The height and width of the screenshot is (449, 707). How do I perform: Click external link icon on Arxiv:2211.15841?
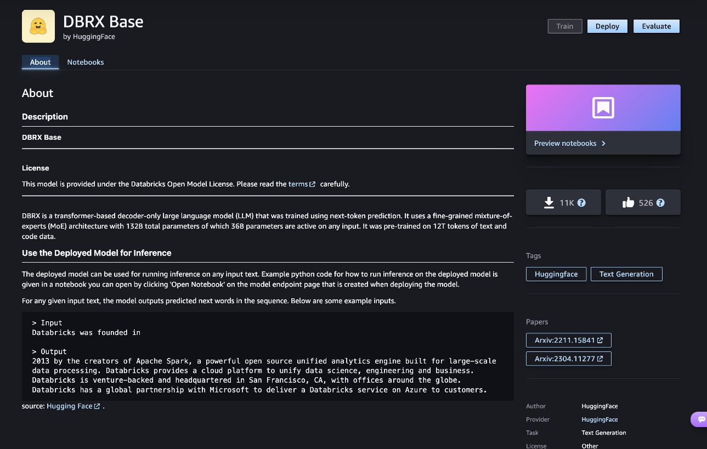point(600,340)
